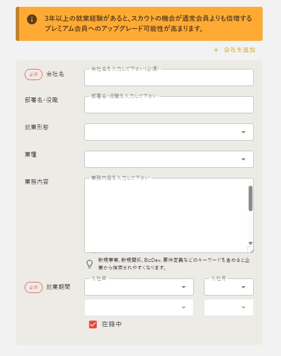The height and width of the screenshot is (356, 281).
Task: Open the 就業形態 dropdown
Action: click(x=169, y=132)
